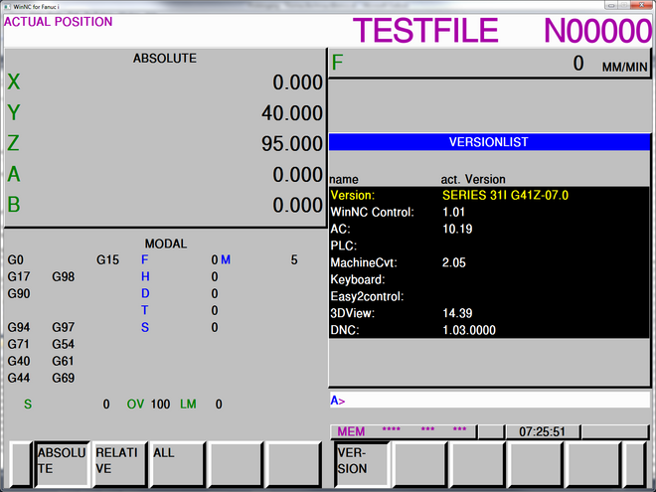The image size is (656, 492).
Task: Select the 3DView 14.39 row
Action: click(x=489, y=313)
